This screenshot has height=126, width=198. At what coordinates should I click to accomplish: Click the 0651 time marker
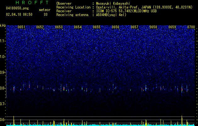click(21, 27)
